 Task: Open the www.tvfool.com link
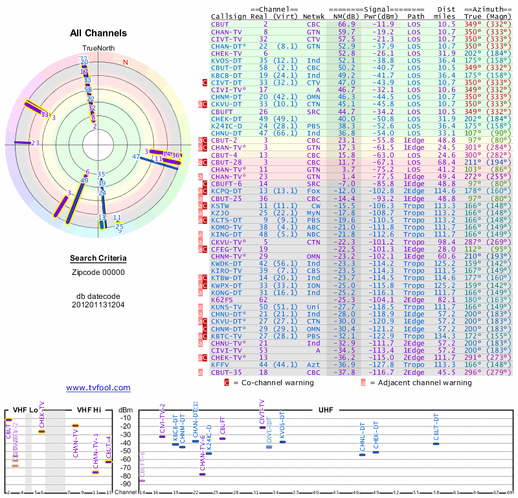pyautogui.click(x=98, y=388)
